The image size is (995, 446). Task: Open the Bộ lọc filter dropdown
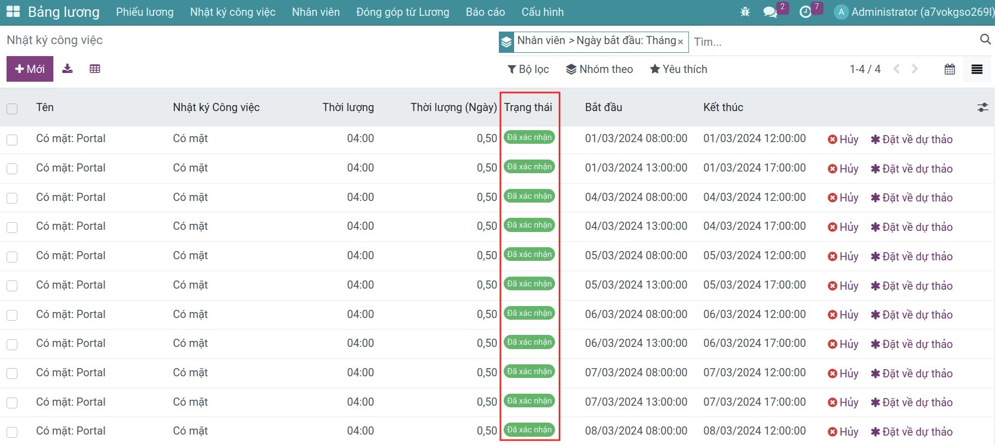[x=528, y=69]
